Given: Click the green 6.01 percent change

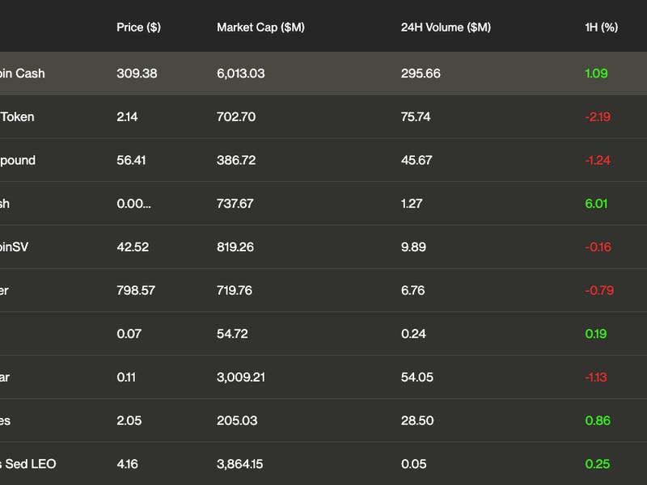Looking at the screenshot, I should click(x=596, y=204).
